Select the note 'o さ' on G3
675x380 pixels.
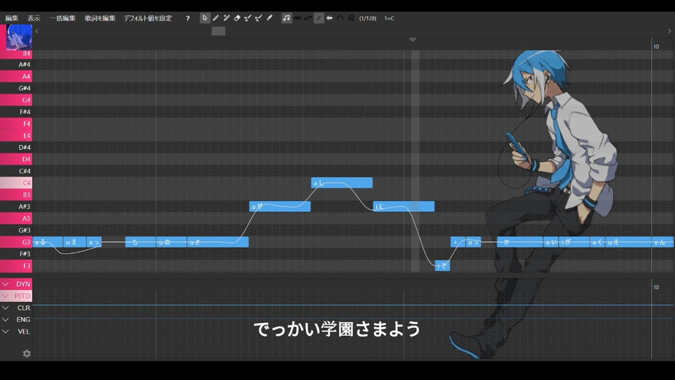(218, 242)
